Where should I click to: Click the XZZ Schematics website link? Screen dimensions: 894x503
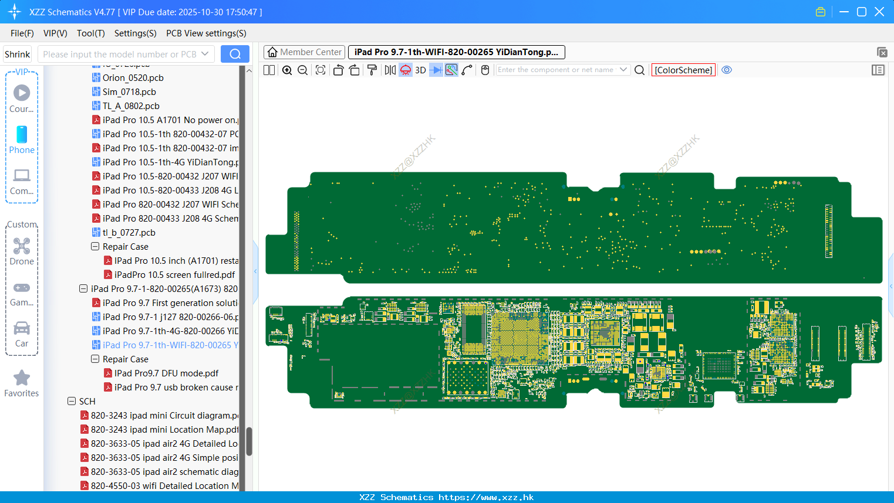486,497
